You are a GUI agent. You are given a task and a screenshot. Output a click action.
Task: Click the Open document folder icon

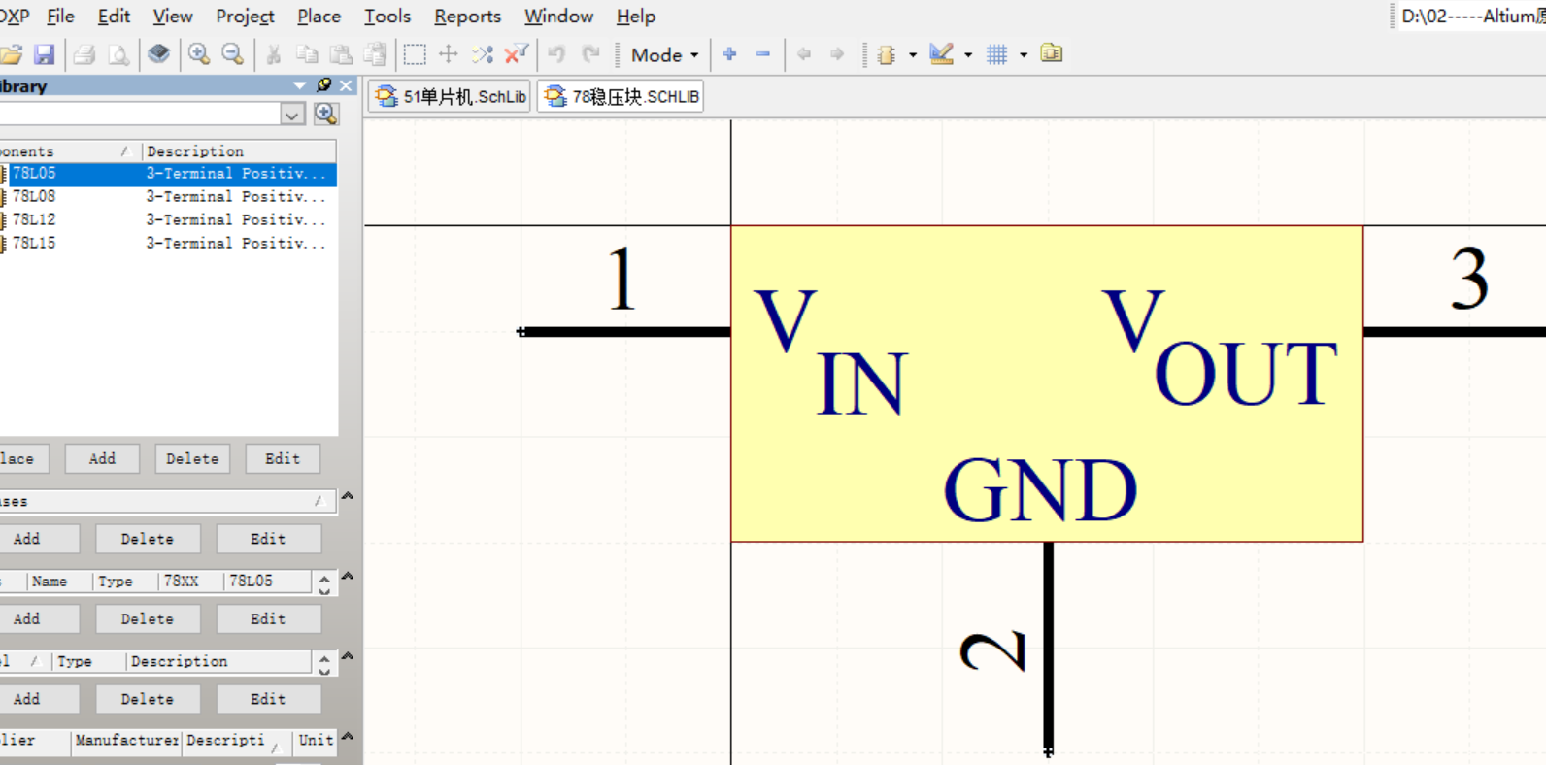coord(10,54)
